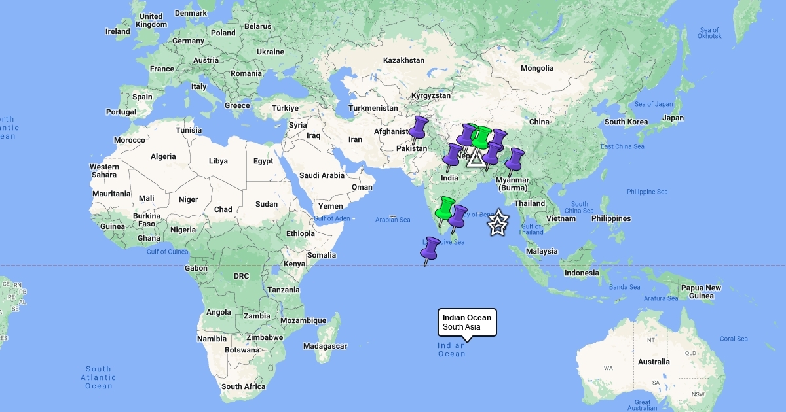This screenshot has height=412, width=786.
Task: Click on the Madagascar label
Action: click(x=325, y=345)
